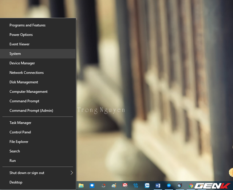Viewport: 233px width, 190px height.
Task: Click the GoTV taskbar icon
Action: point(136,185)
